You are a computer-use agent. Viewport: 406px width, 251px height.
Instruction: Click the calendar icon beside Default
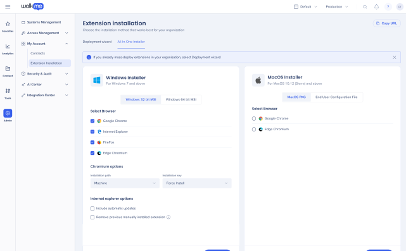[x=296, y=7]
